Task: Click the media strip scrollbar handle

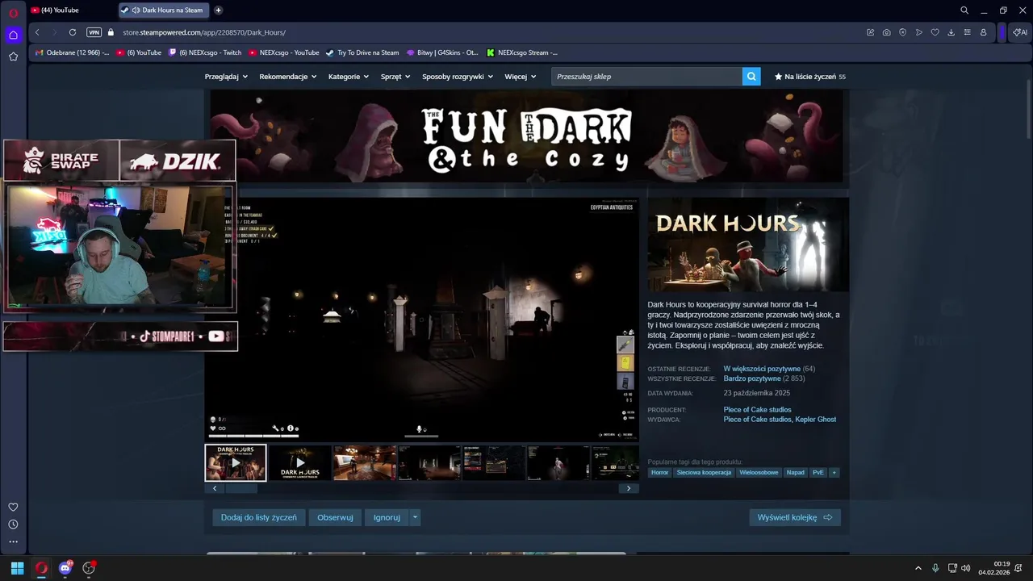Action: click(x=240, y=488)
